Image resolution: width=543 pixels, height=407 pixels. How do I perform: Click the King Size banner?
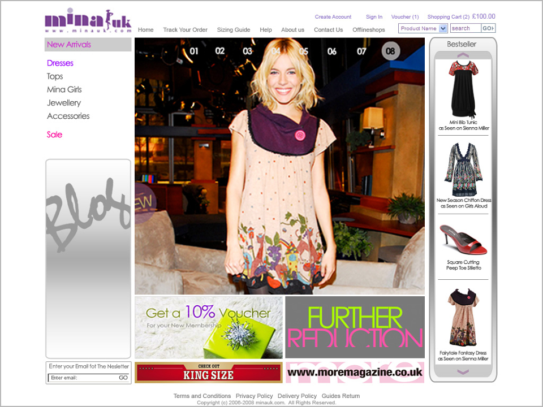(x=209, y=373)
